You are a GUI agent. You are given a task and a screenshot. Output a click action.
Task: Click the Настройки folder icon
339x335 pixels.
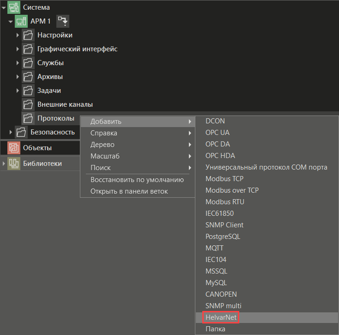coord(28,35)
